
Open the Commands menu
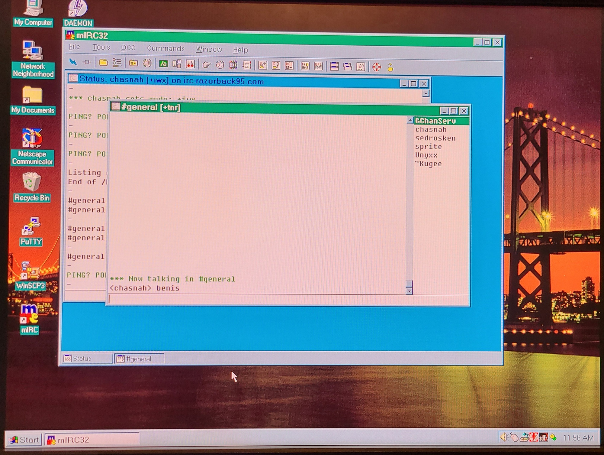click(x=166, y=48)
